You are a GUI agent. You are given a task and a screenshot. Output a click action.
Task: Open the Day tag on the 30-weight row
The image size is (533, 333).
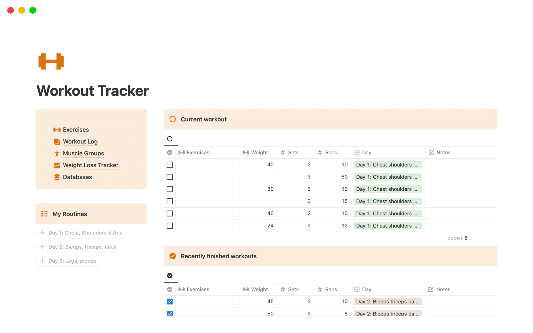pos(388,189)
